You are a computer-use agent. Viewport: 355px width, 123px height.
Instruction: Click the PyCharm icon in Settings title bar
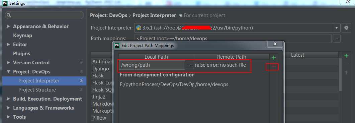click(x=5, y=3)
